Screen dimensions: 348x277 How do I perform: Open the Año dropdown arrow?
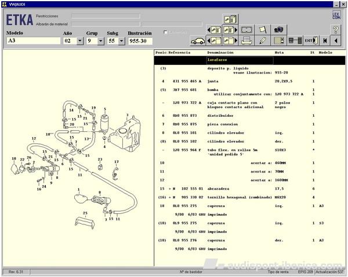(80, 41)
